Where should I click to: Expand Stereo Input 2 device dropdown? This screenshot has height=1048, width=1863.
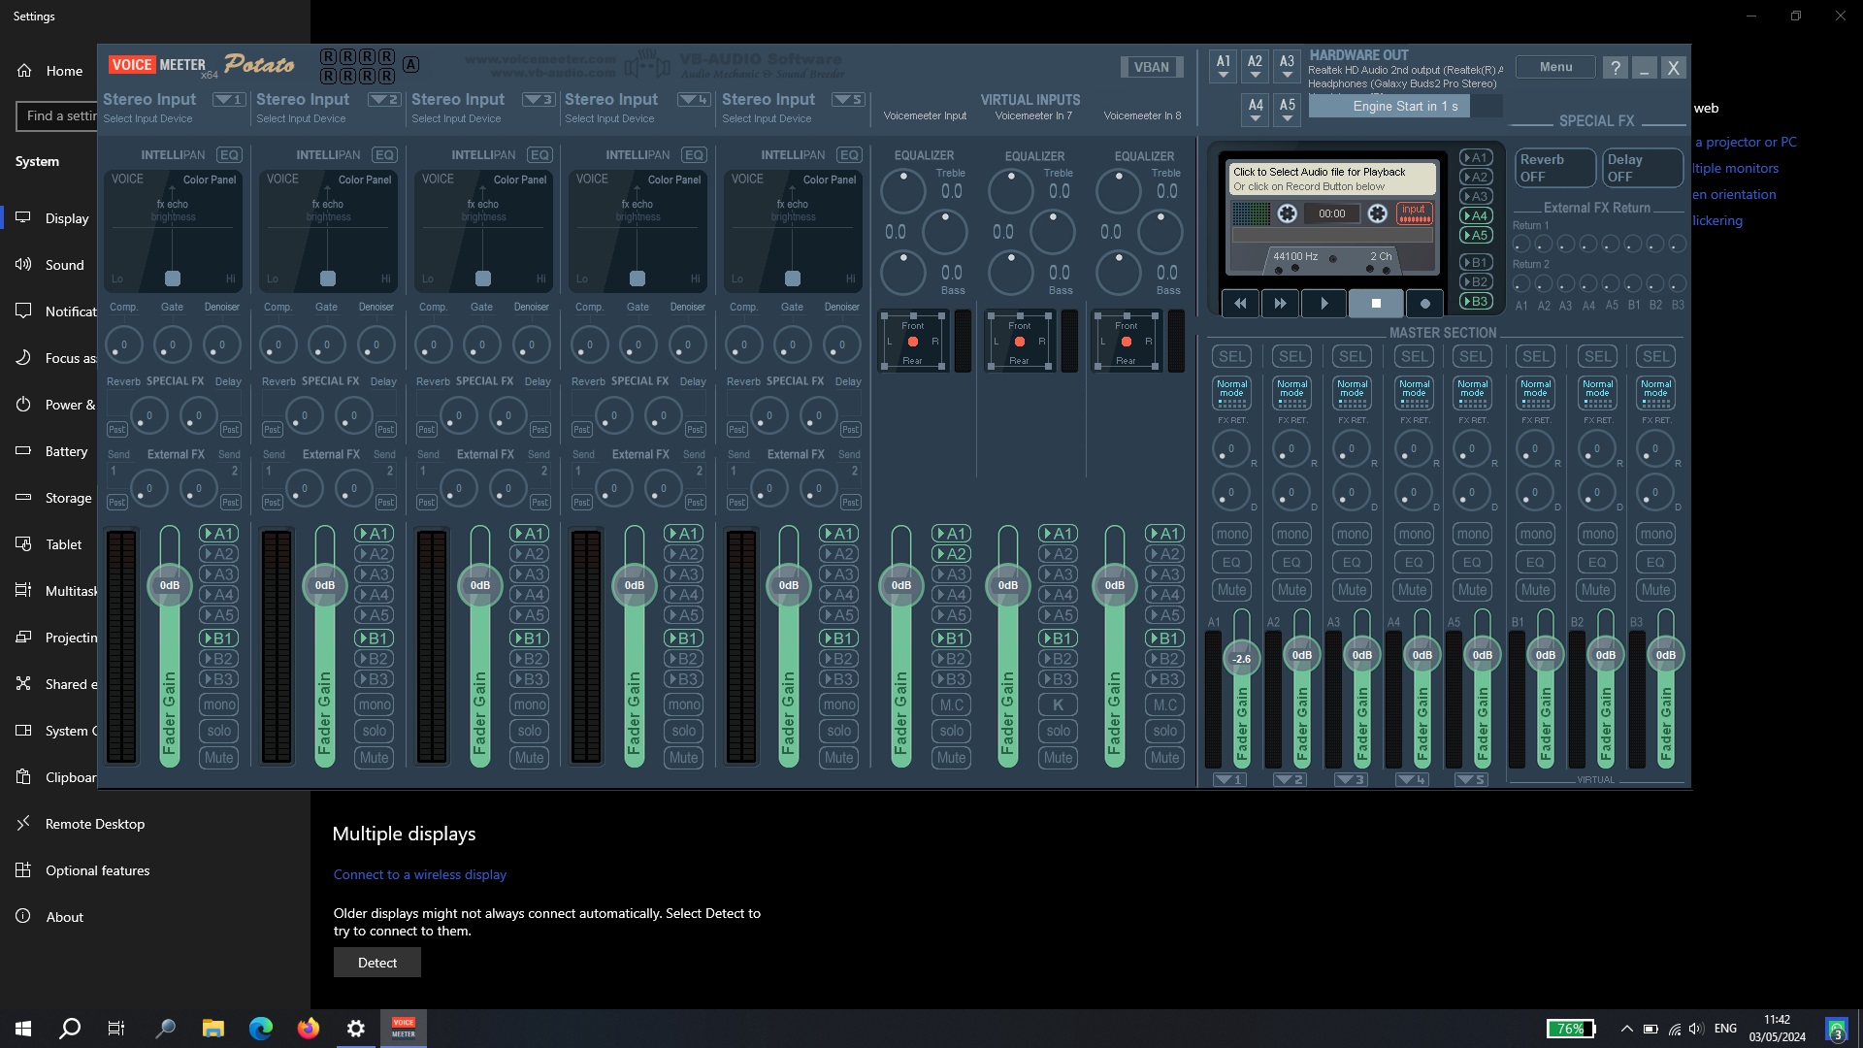(x=384, y=100)
